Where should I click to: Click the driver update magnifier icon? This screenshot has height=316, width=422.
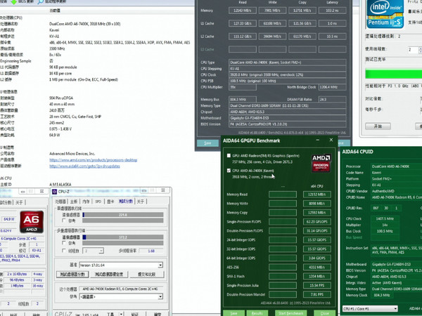click(x=40, y=1)
